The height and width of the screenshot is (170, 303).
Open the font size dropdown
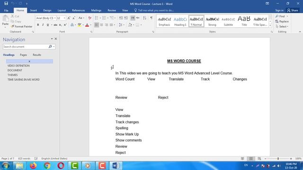coord(64,18)
